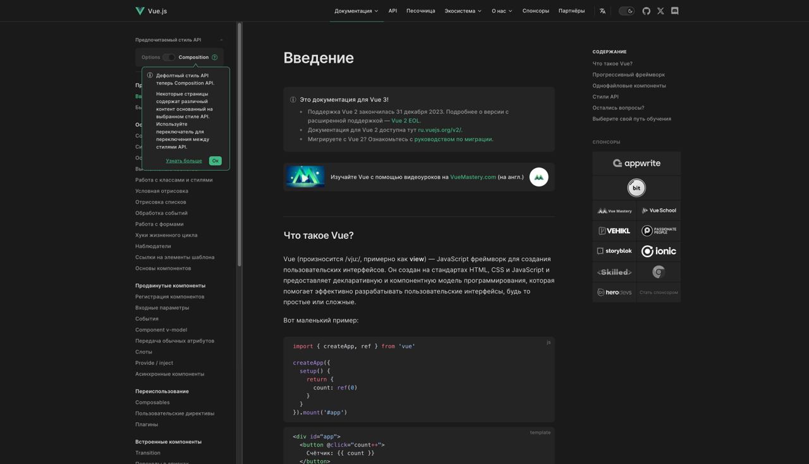Viewport: 809px width, 464px height.
Task: Expand the Документация dropdown menu
Action: tap(356, 11)
